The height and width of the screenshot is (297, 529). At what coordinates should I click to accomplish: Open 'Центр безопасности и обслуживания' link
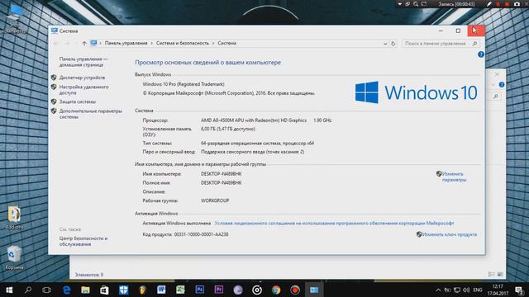coord(83,241)
